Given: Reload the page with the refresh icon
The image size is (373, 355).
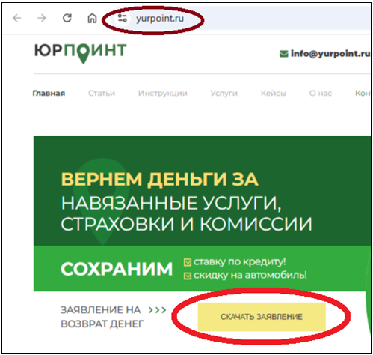Looking at the screenshot, I should [x=67, y=18].
